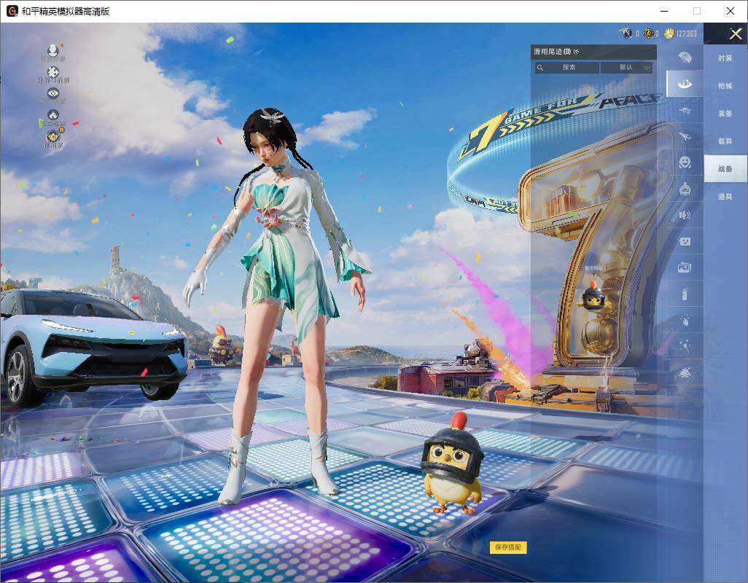Open the 收藏家 gold badge icon
The width and height of the screenshot is (748, 583).
pyautogui.click(x=53, y=137)
